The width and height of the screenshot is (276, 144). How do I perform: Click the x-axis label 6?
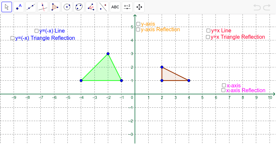point(216,98)
